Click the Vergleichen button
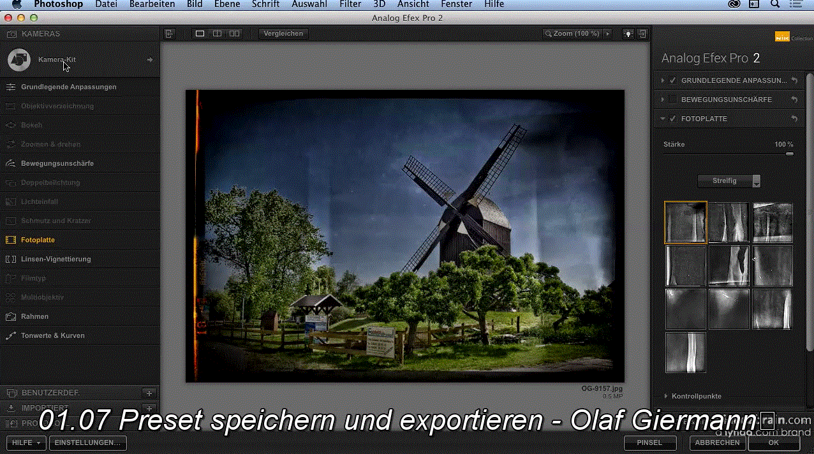 [284, 33]
